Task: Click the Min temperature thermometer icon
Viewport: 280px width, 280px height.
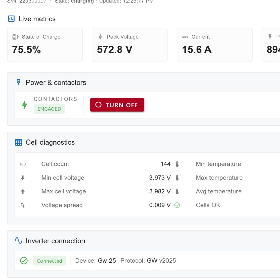Action: [x=177, y=164]
